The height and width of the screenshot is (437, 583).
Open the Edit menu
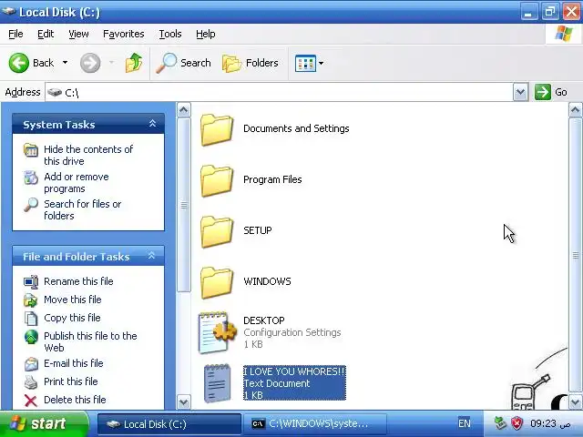46,34
